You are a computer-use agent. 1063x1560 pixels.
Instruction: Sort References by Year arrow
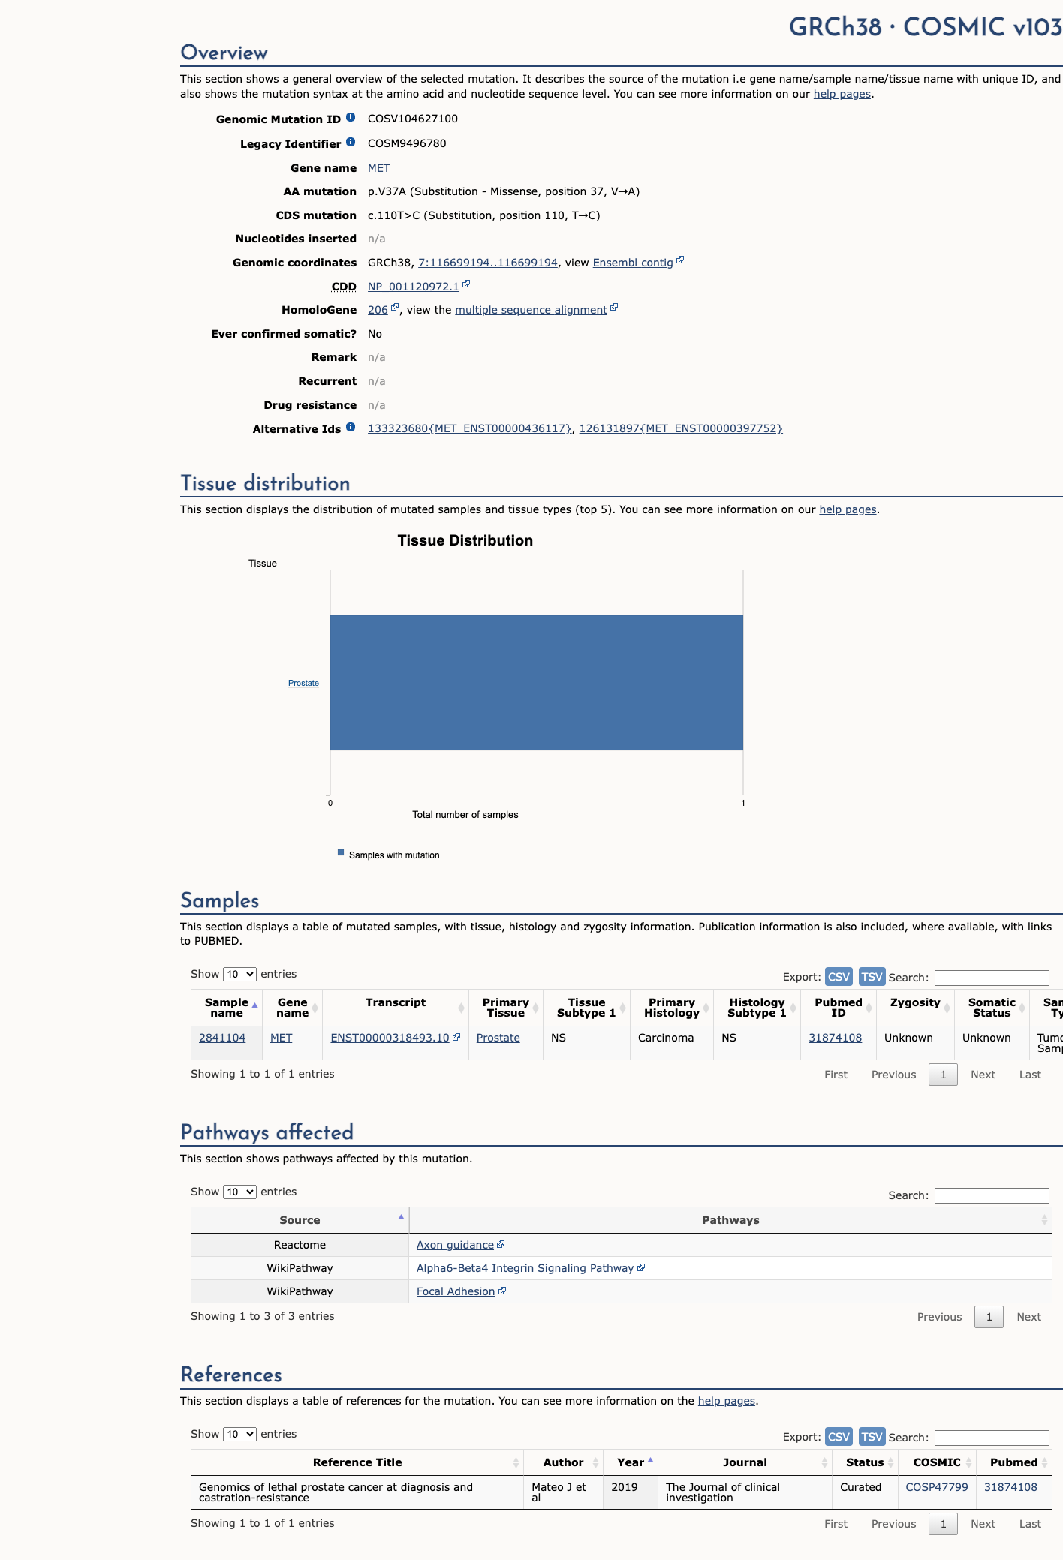click(x=650, y=1459)
